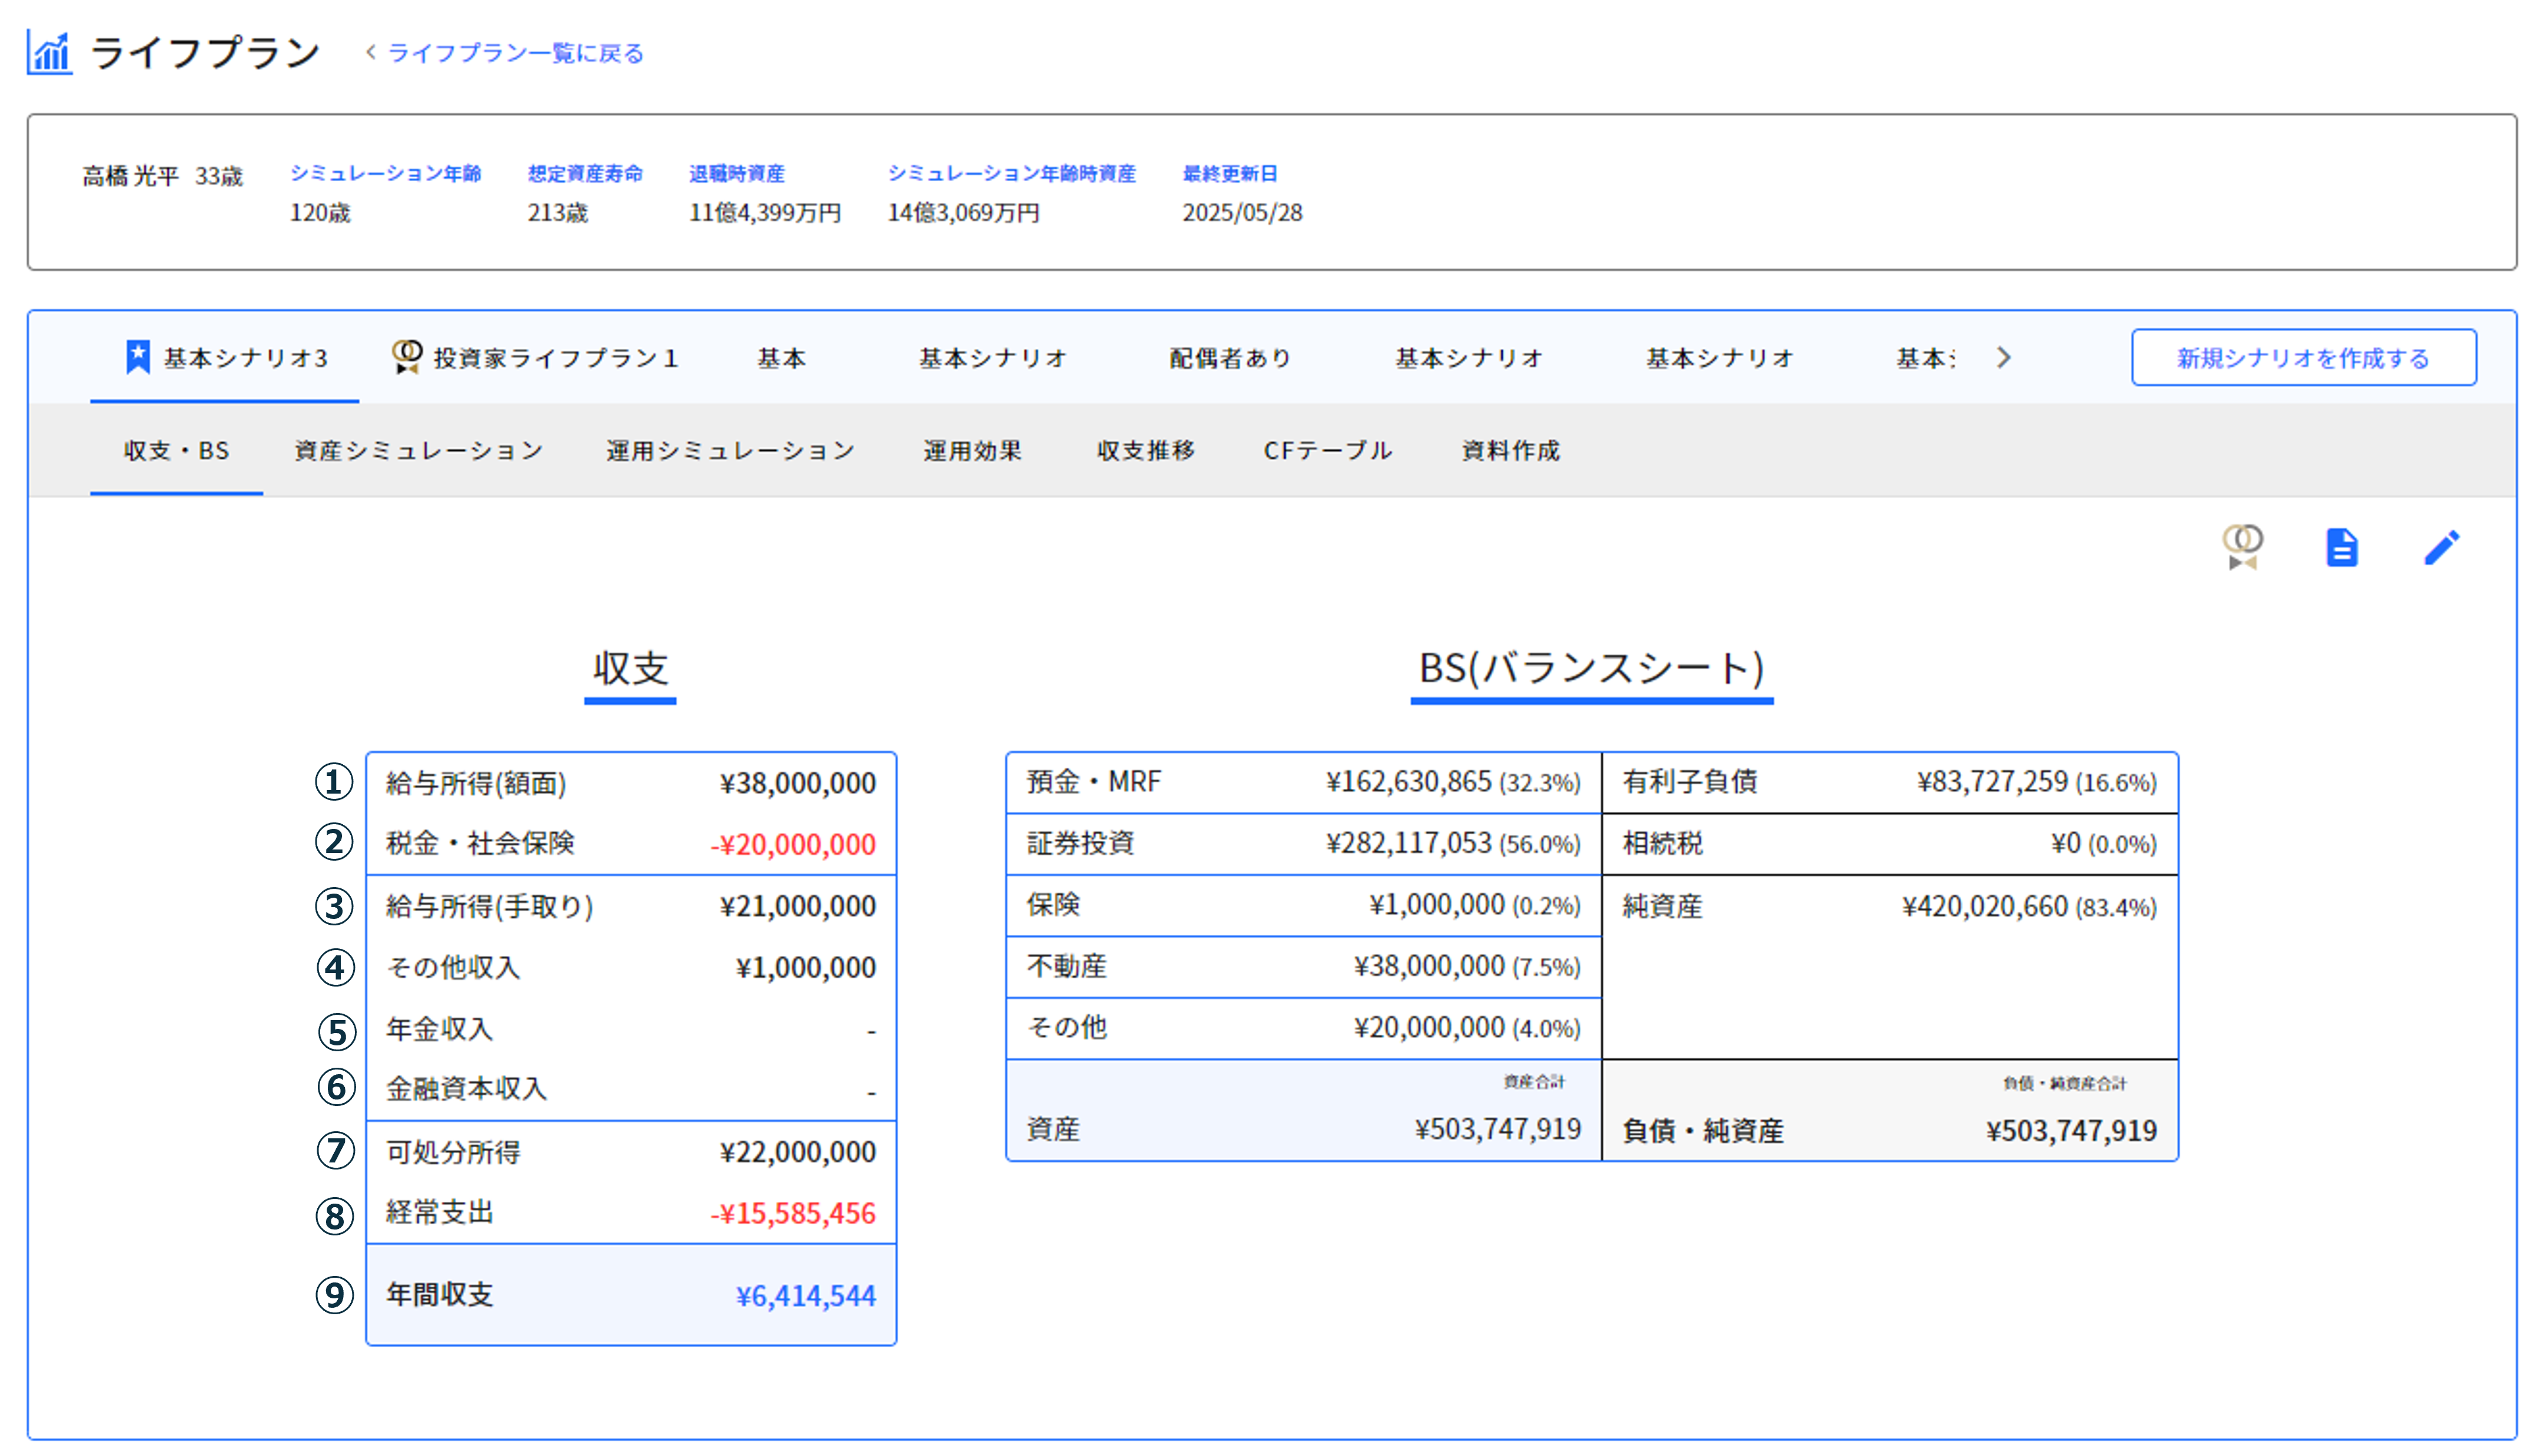2541x1456 pixels.
Task: Click the blue document icon
Action: tap(2341, 548)
